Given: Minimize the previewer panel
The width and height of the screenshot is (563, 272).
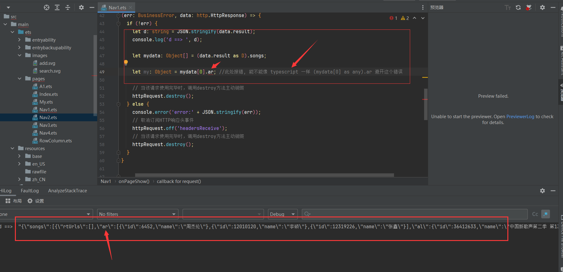Looking at the screenshot, I should [x=553, y=7].
